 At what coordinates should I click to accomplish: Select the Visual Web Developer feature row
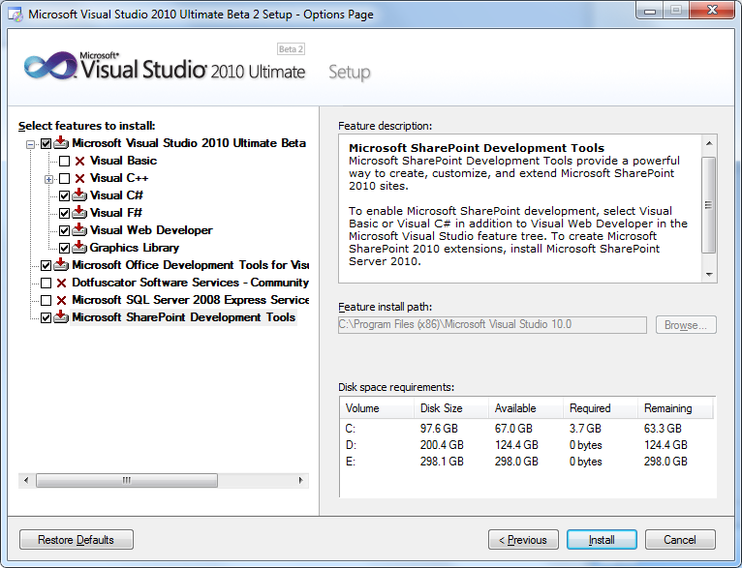point(151,230)
